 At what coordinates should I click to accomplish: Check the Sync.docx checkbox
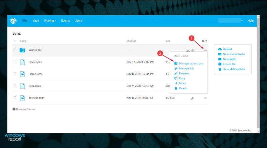coord(15,86)
